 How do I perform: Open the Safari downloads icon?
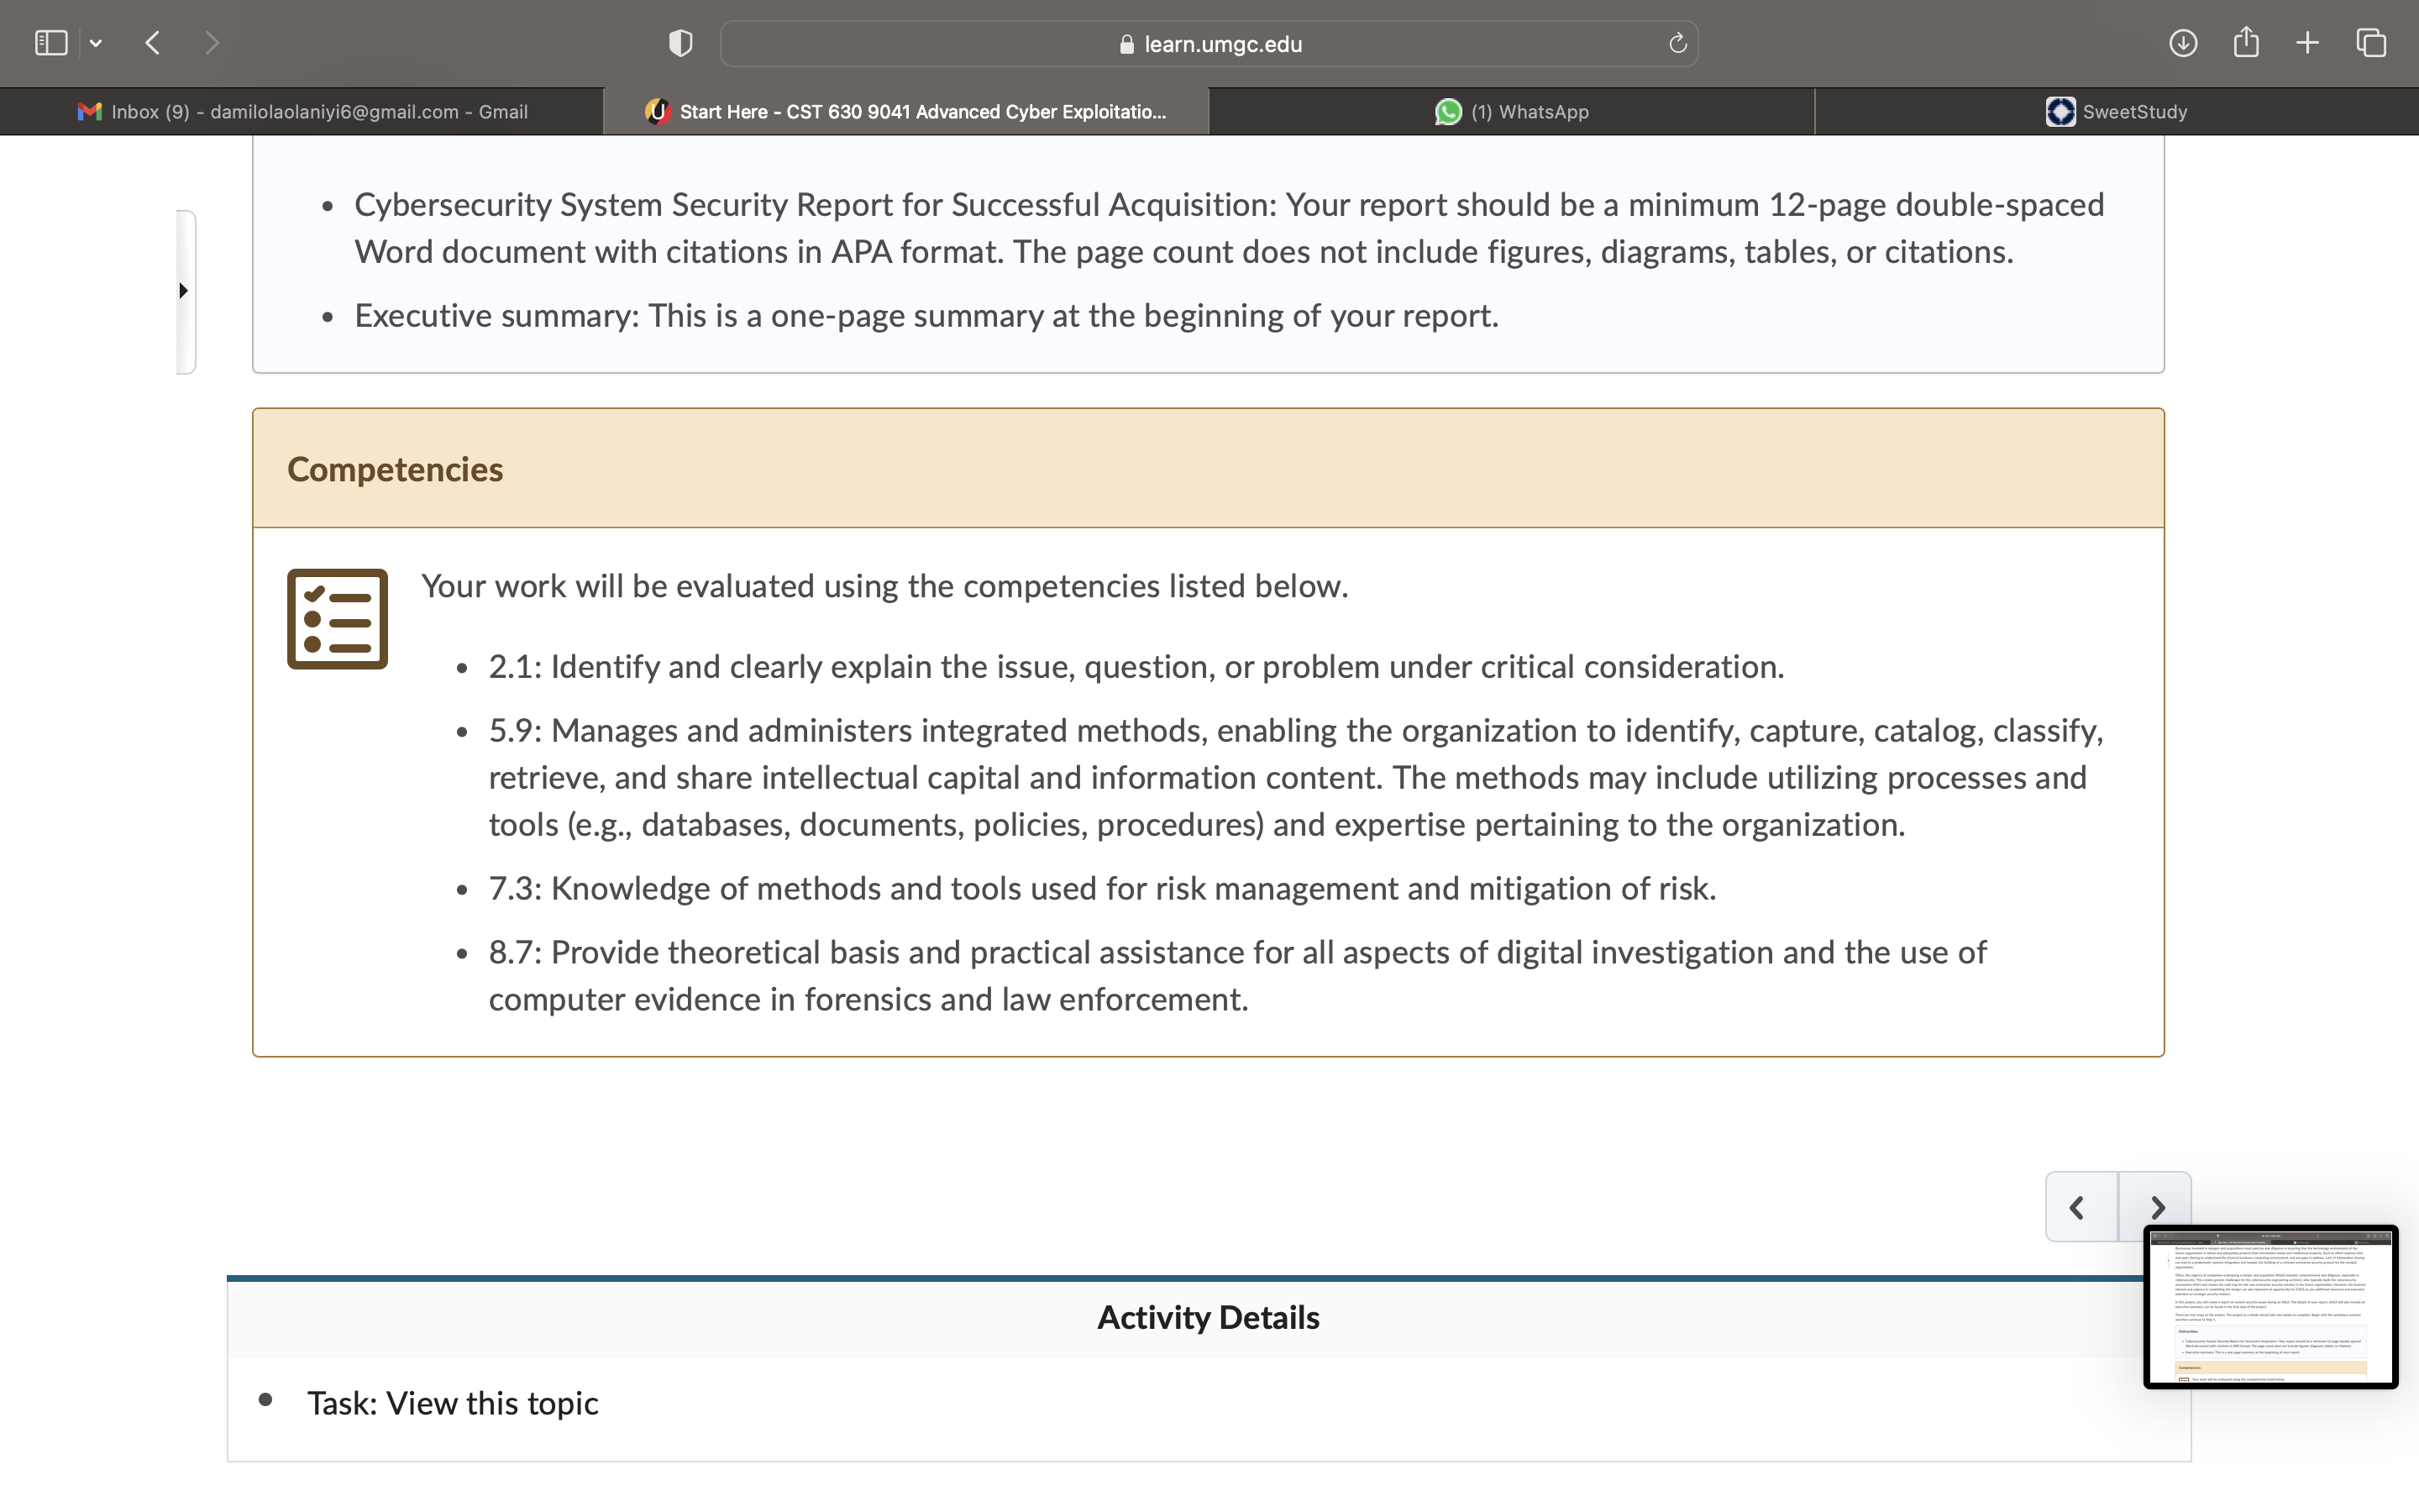tap(2183, 43)
